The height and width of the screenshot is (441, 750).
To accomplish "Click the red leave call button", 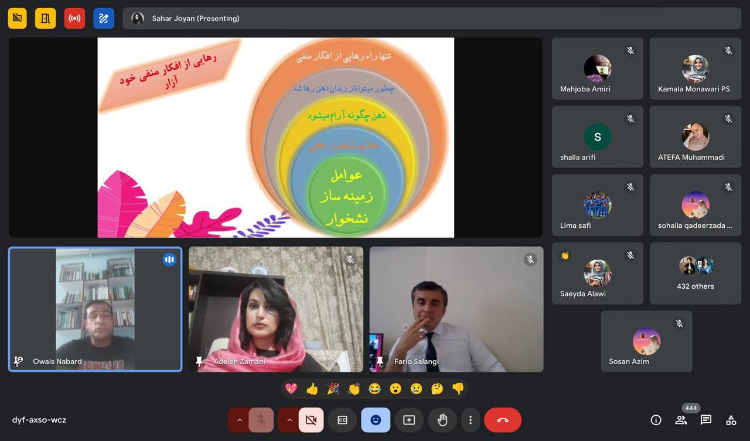I will pos(502,420).
